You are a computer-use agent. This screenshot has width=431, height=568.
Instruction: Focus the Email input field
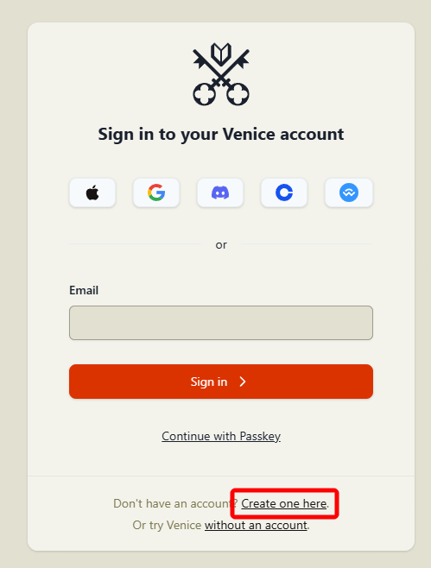(221, 323)
